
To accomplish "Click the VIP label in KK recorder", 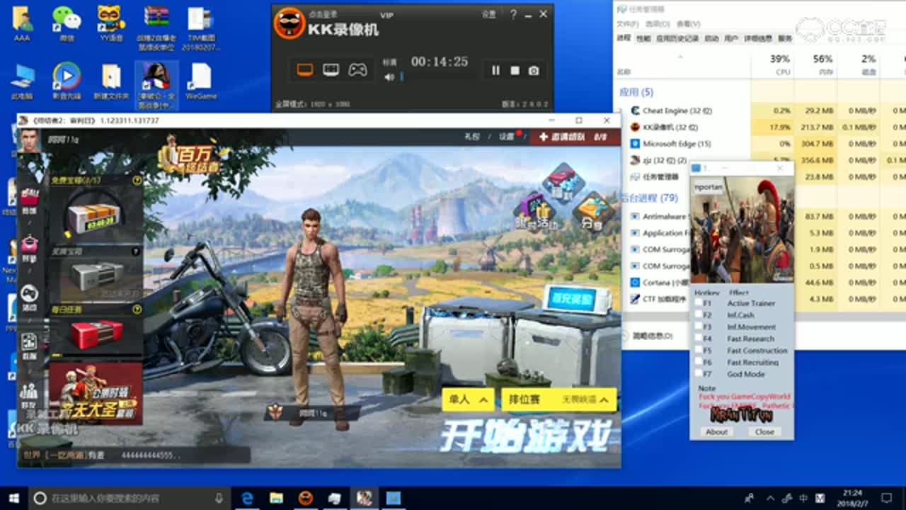I will click(386, 15).
